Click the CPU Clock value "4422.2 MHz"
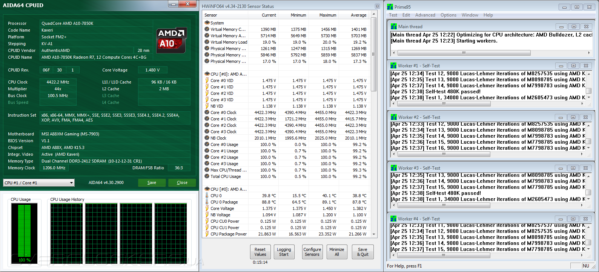The image size is (599, 272). [x=58, y=82]
